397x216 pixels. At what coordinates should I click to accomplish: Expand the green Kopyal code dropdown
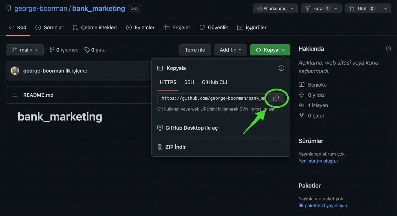tap(270, 50)
